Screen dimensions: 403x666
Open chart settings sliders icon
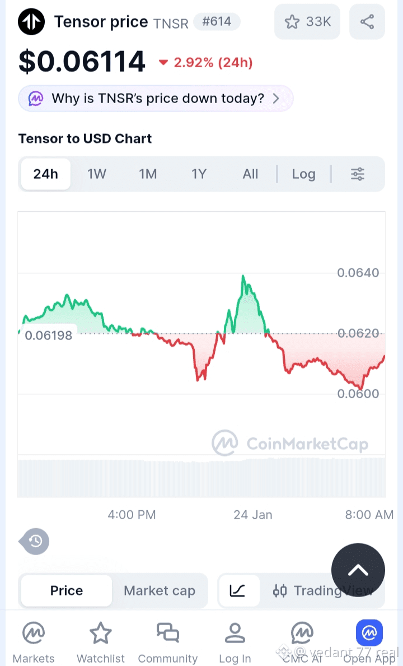(x=358, y=174)
